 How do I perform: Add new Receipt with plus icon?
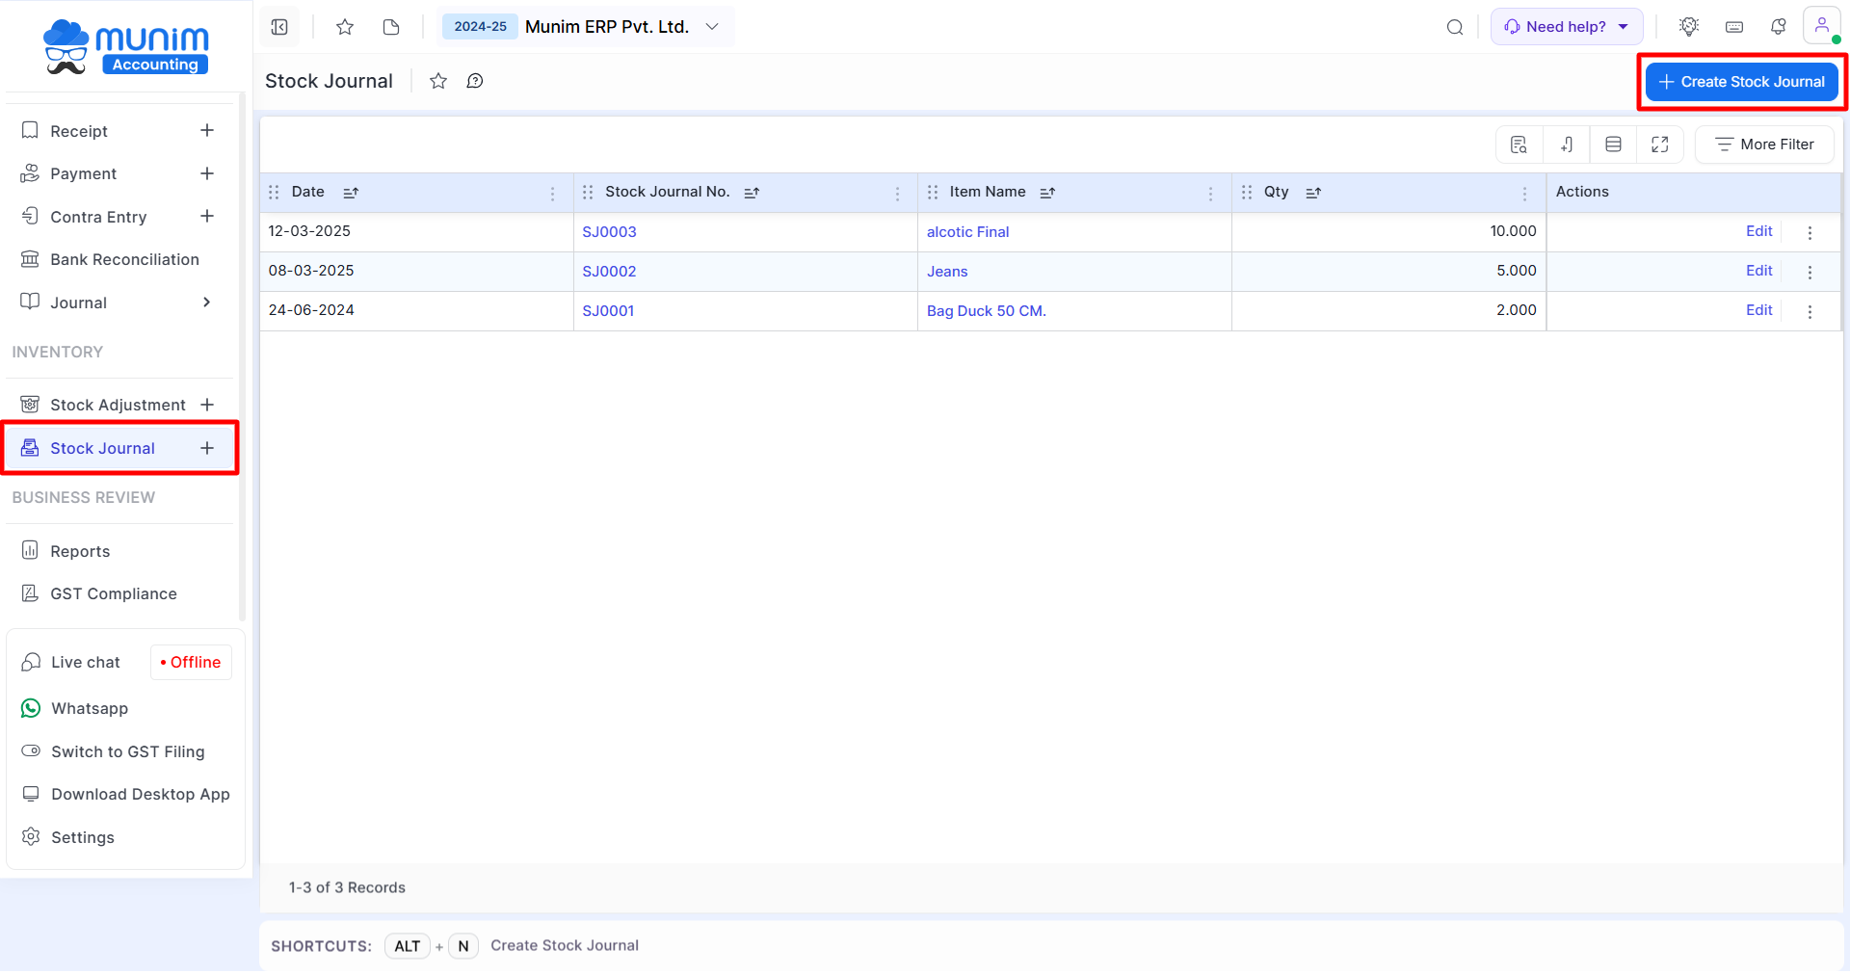click(207, 130)
